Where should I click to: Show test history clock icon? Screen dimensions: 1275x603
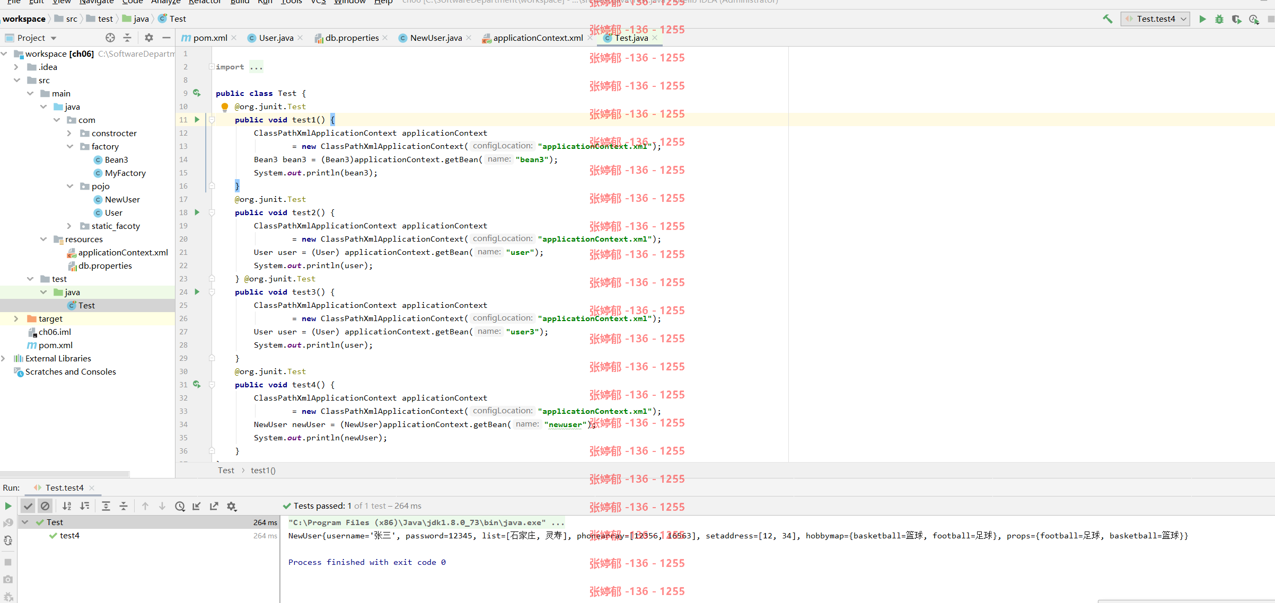point(180,506)
